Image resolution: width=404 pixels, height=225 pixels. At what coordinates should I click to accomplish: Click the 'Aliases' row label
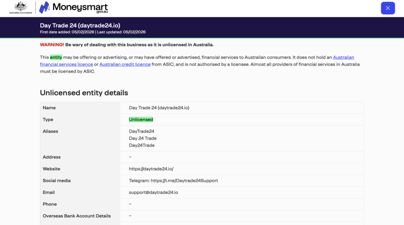(x=50, y=131)
